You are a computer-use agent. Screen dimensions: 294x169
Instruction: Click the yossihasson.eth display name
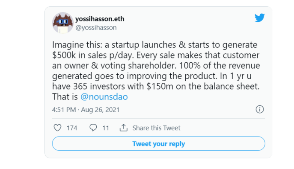point(100,19)
